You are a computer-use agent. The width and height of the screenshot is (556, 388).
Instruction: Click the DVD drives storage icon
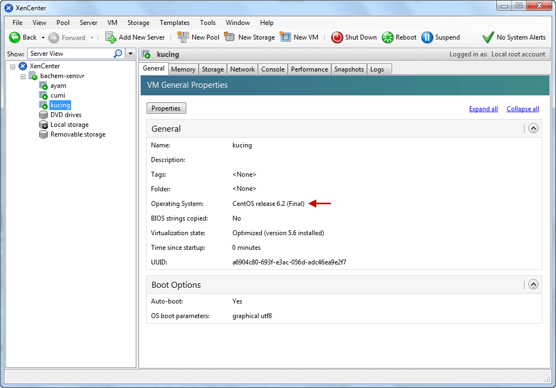pyautogui.click(x=43, y=115)
